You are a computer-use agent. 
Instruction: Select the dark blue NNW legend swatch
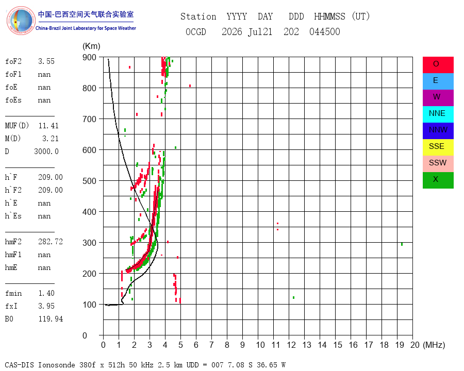(x=438, y=131)
